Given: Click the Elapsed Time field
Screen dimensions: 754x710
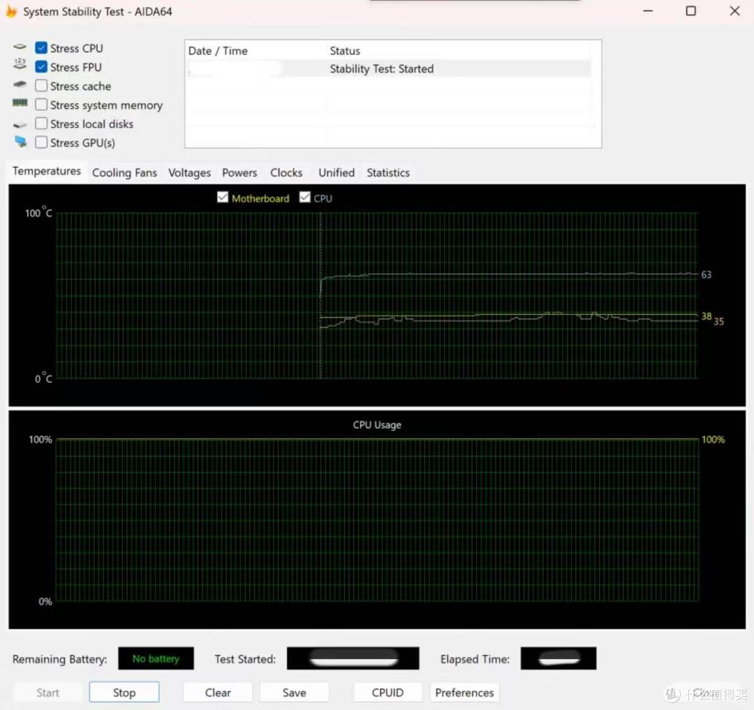Looking at the screenshot, I should [559, 658].
